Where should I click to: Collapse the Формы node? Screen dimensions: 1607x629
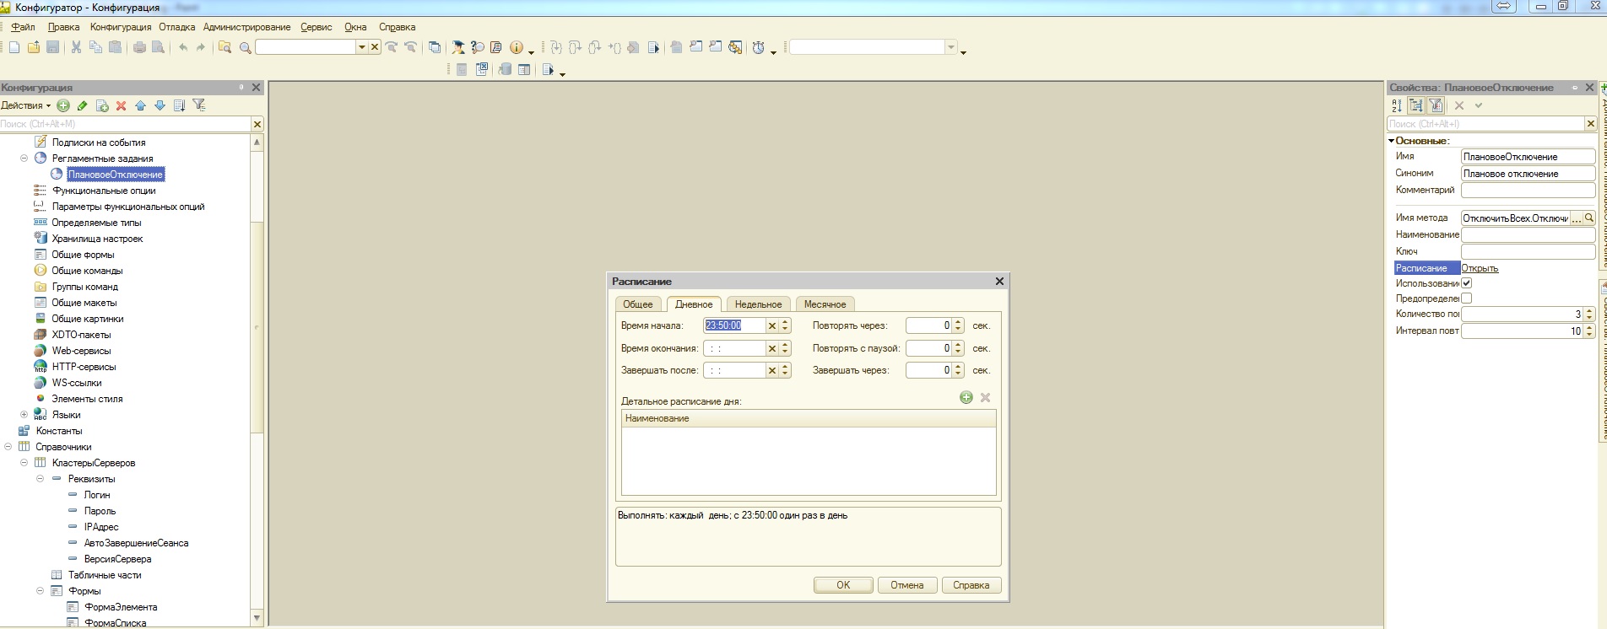point(40,590)
